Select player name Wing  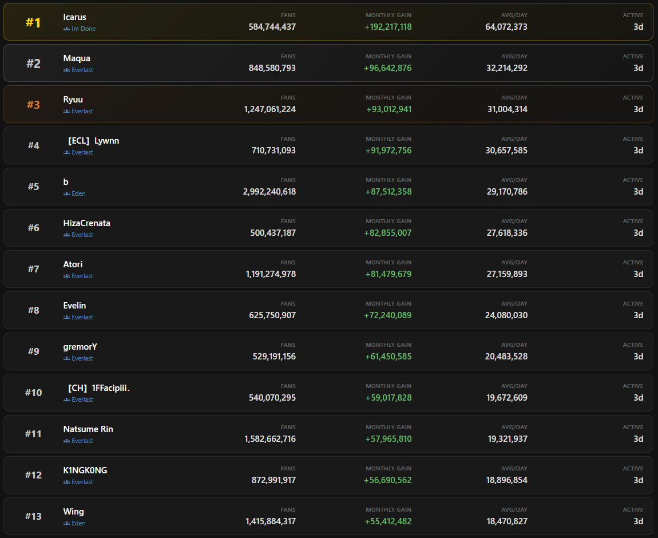[73, 512]
